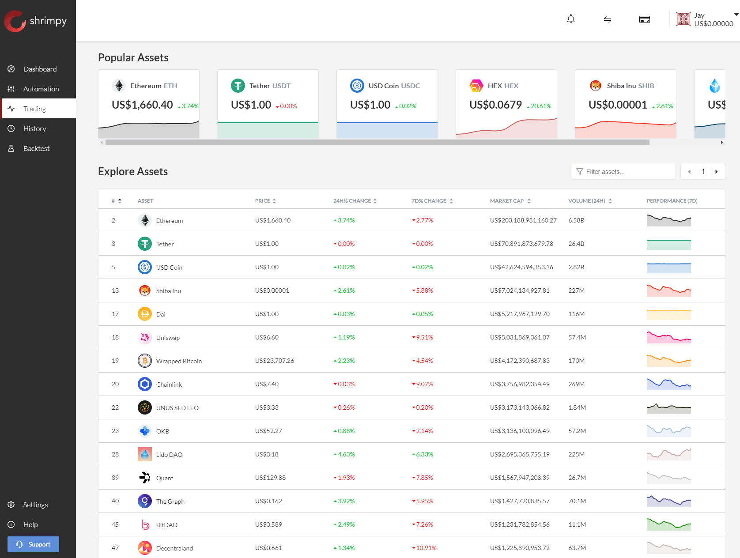Click the Dai icon in table
The image size is (740, 558).
[145, 314]
